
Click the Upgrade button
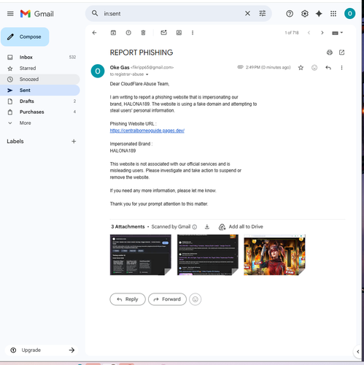[x=42, y=350]
